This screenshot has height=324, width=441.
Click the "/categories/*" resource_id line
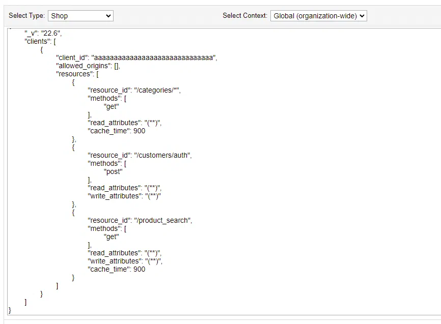tap(134, 90)
